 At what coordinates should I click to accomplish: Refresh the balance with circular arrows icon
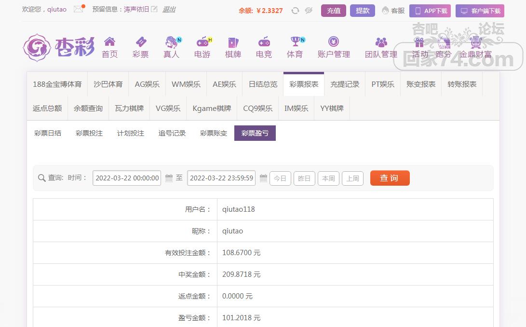tap(295, 11)
